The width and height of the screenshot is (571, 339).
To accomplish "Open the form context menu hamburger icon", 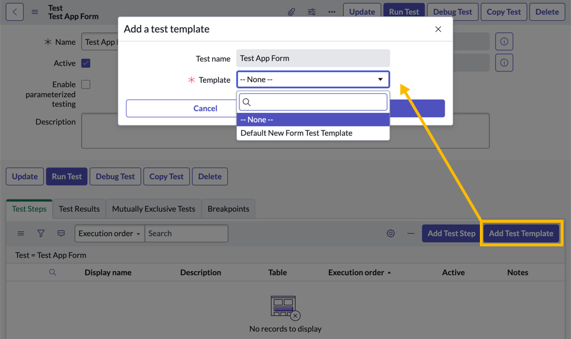I will click(x=35, y=11).
